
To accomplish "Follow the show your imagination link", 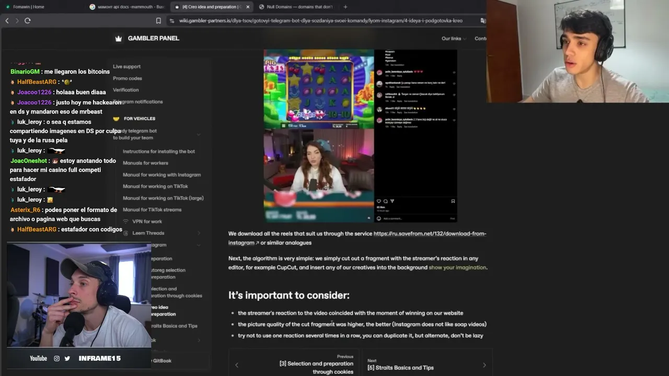I will coord(457,267).
